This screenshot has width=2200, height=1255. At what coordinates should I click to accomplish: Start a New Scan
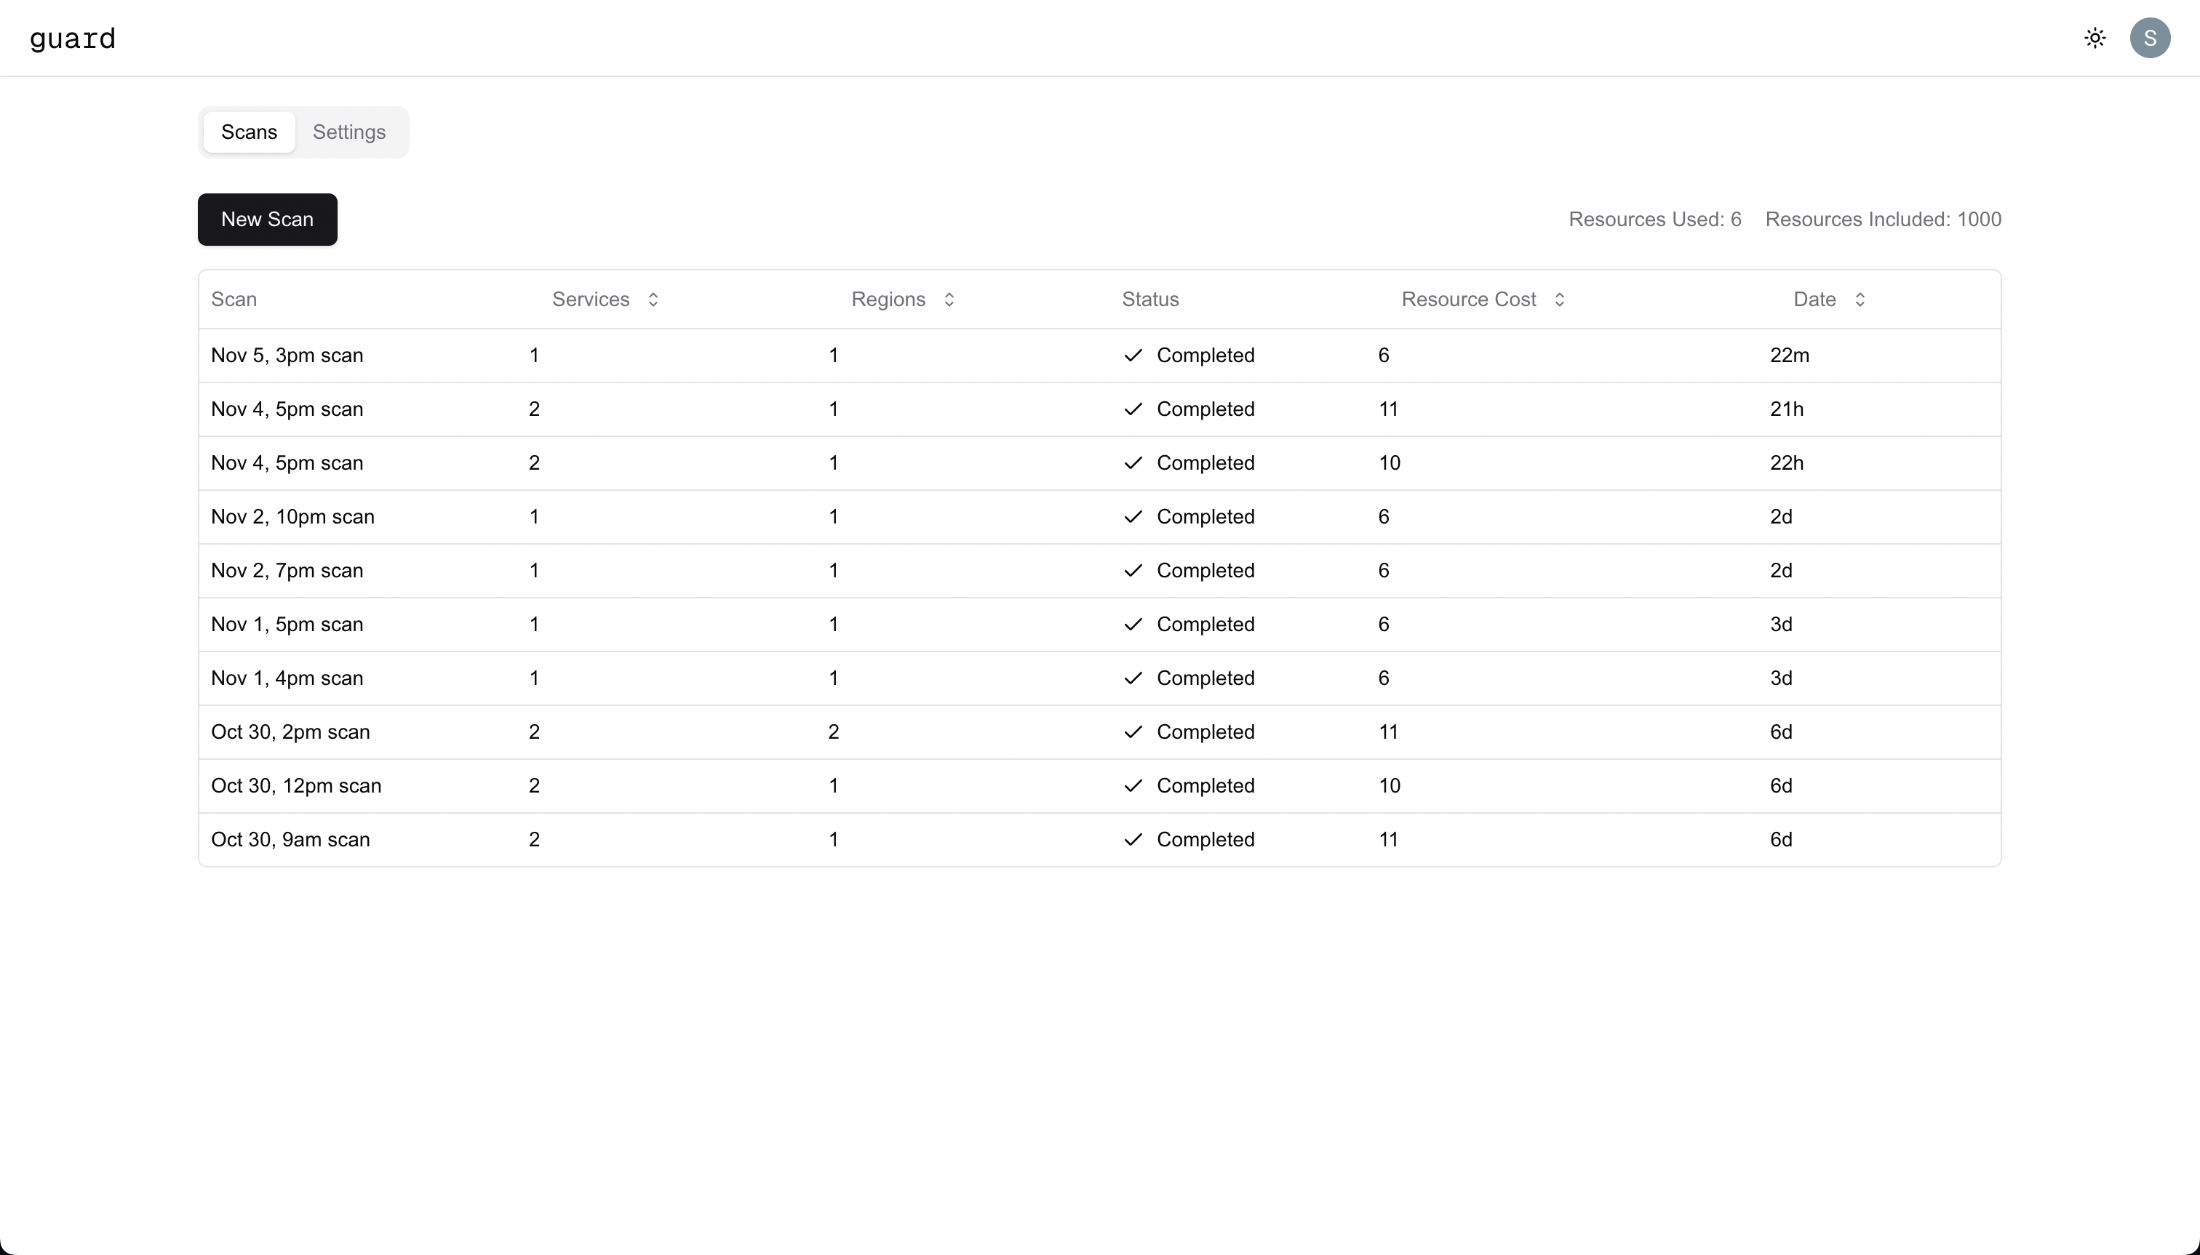click(x=267, y=220)
